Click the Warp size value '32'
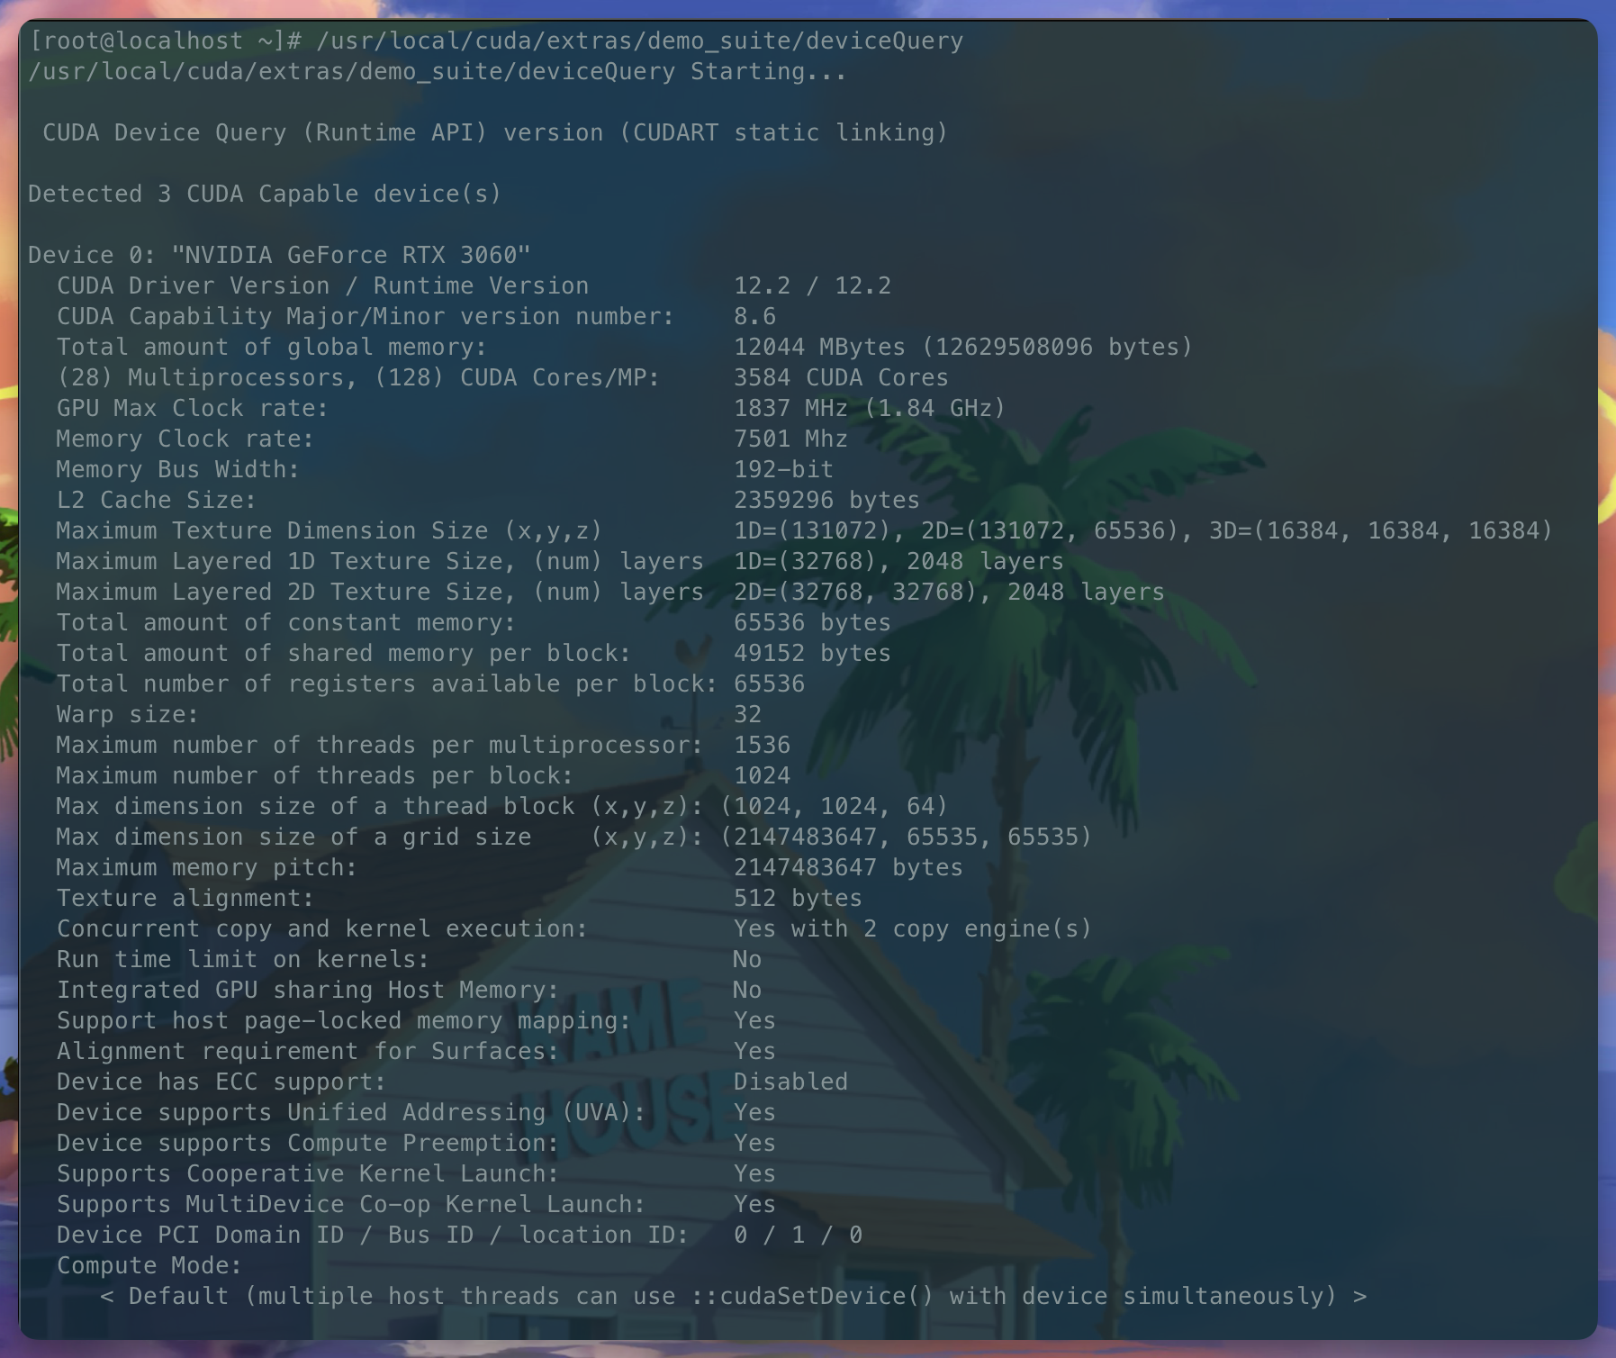Image resolution: width=1616 pixels, height=1358 pixels. coord(747,715)
